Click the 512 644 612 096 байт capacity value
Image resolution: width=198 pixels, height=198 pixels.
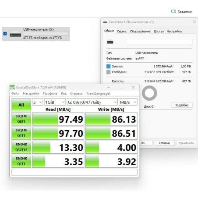[159, 81]
